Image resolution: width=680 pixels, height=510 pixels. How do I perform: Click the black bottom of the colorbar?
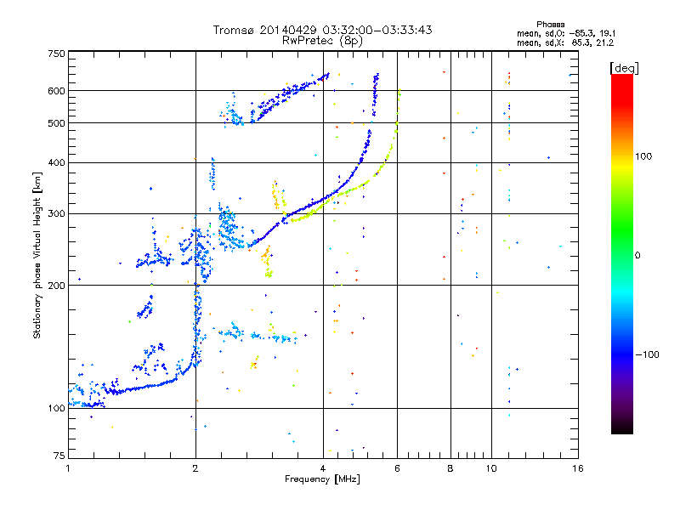point(622,428)
